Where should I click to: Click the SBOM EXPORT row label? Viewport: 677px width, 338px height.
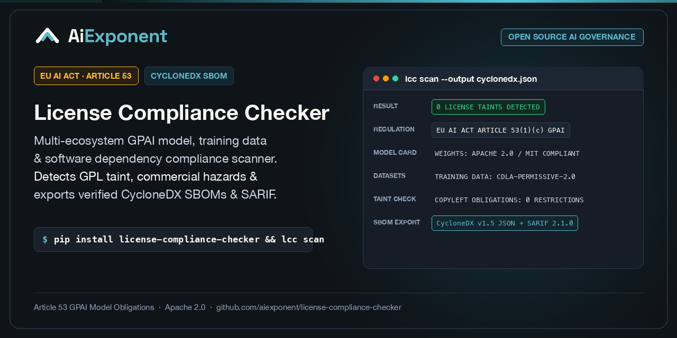click(397, 222)
